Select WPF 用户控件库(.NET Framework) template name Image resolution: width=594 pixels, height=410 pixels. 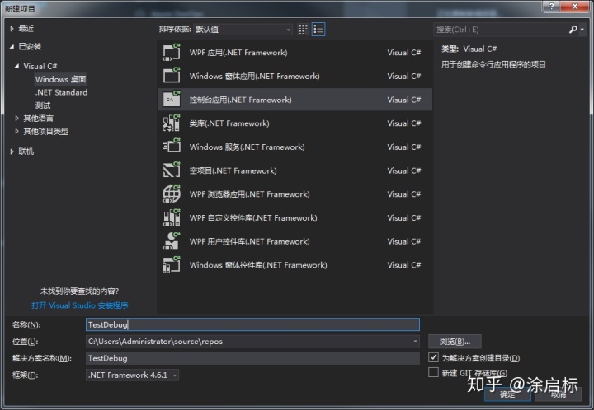(250, 241)
